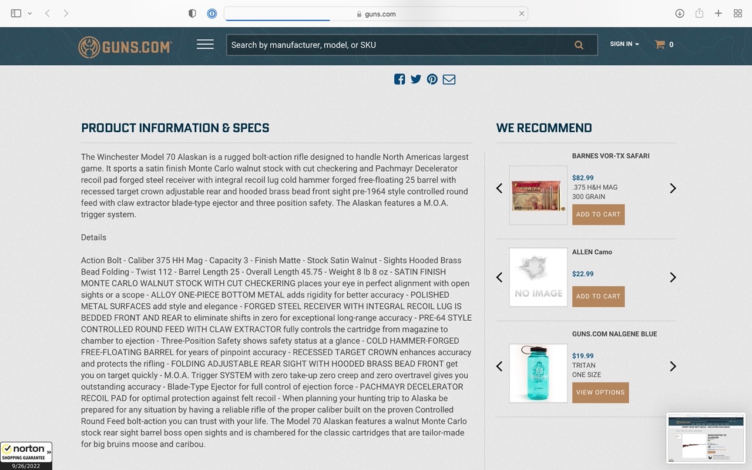Show next Barnes VOR-TX Safari recommendation
The width and height of the screenshot is (752, 470).
(x=673, y=188)
